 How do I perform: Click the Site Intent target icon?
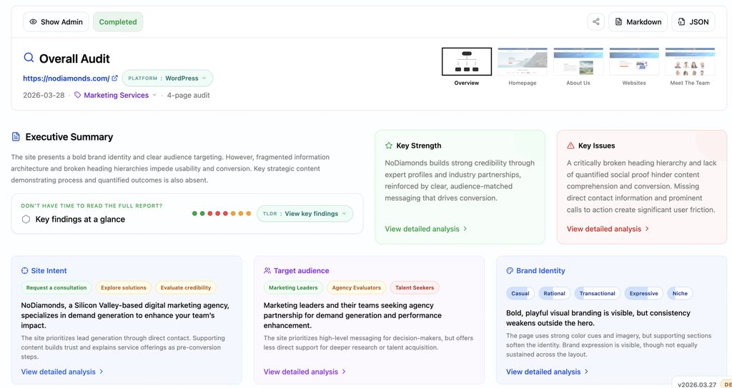[25, 271]
